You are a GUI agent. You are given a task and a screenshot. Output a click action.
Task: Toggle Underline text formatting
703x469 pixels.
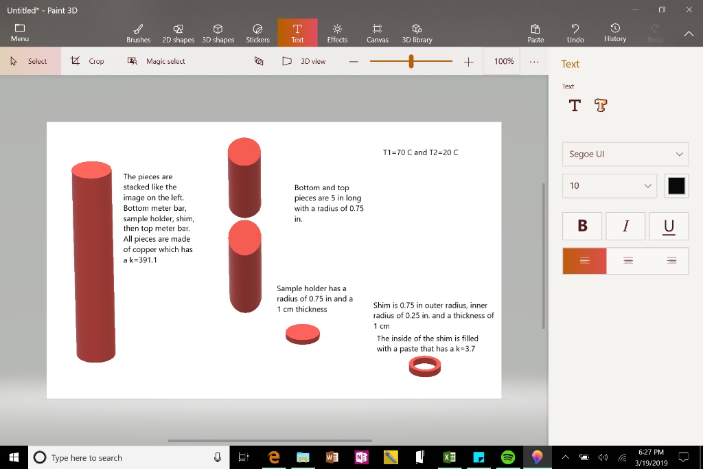coord(667,226)
